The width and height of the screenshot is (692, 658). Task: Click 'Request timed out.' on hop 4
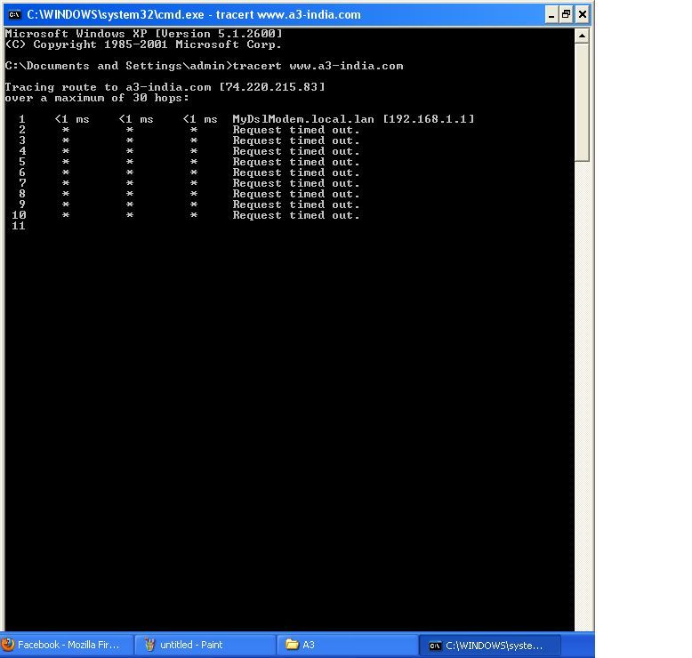pos(296,151)
